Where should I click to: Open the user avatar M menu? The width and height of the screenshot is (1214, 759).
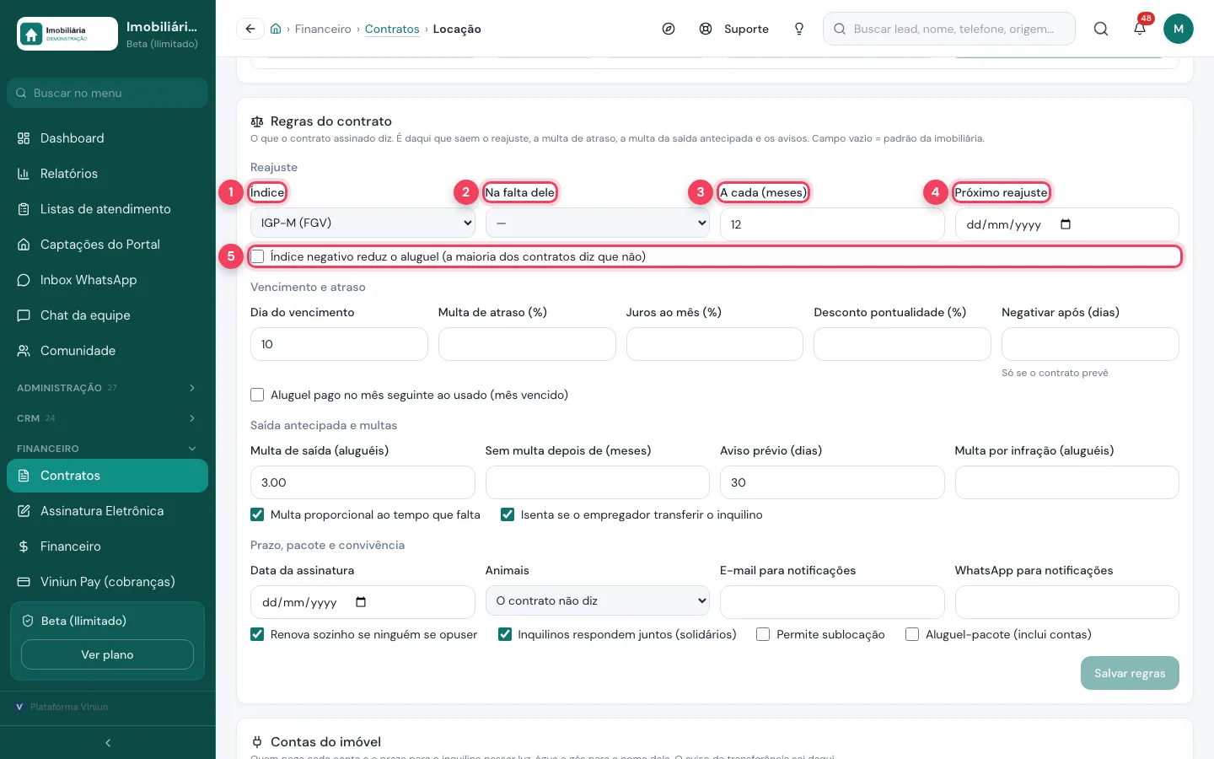pyautogui.click(x=1179, y=29)
